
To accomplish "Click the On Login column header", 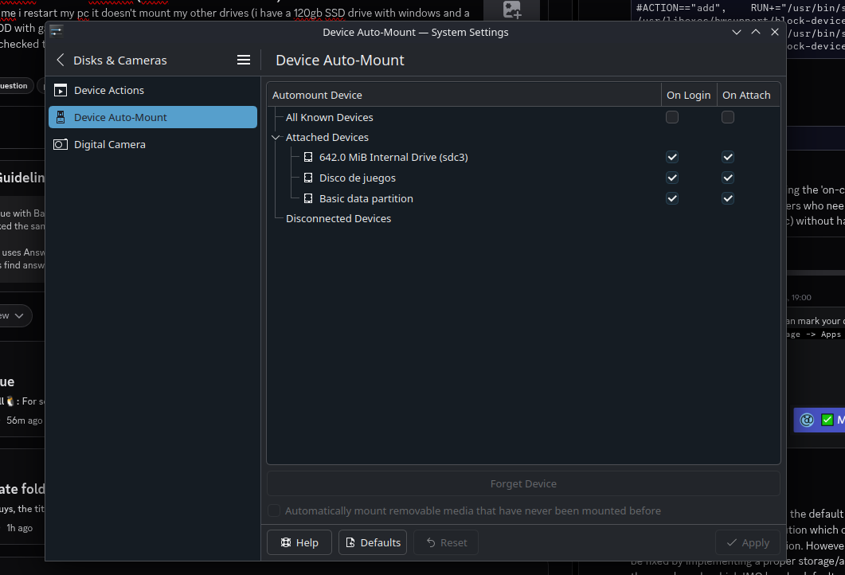I will pyautogui.click(x=689, y=95).
